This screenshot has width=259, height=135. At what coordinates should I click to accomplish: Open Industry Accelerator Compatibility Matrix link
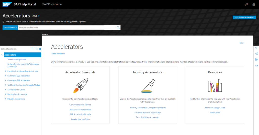[x=148, y=108]
